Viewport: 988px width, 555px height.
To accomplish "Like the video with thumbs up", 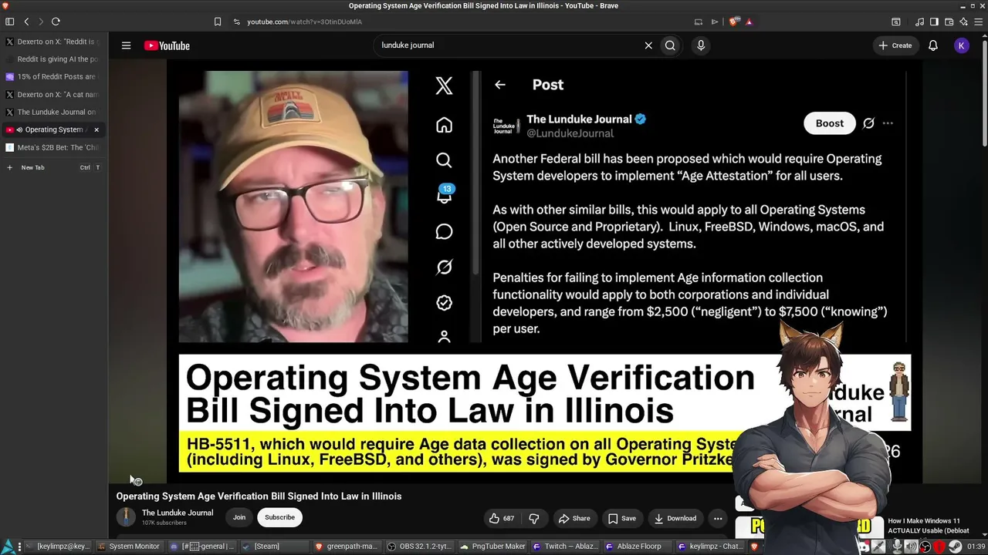I will 501,518.
